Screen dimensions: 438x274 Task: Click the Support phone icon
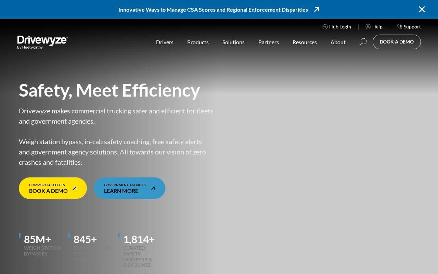[399, 27]
